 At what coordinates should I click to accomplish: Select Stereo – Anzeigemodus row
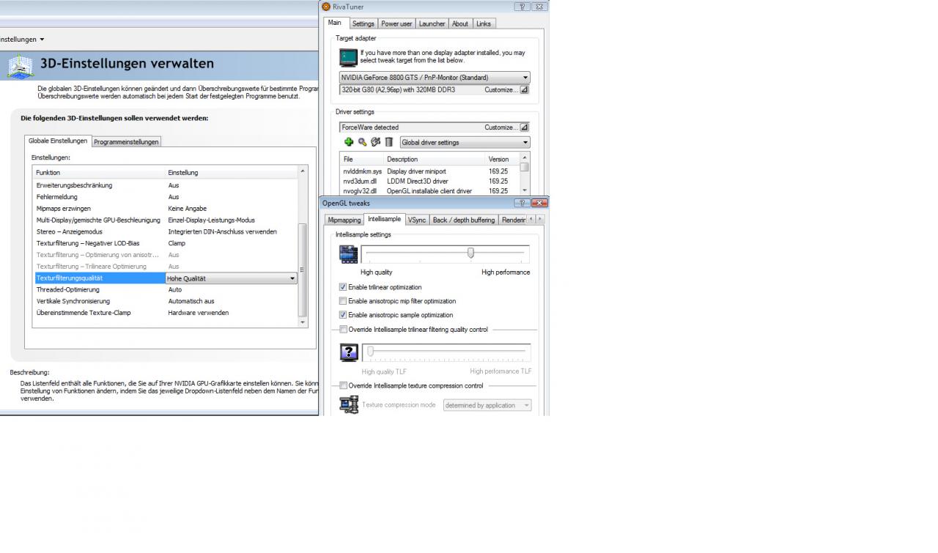point(166,231)
